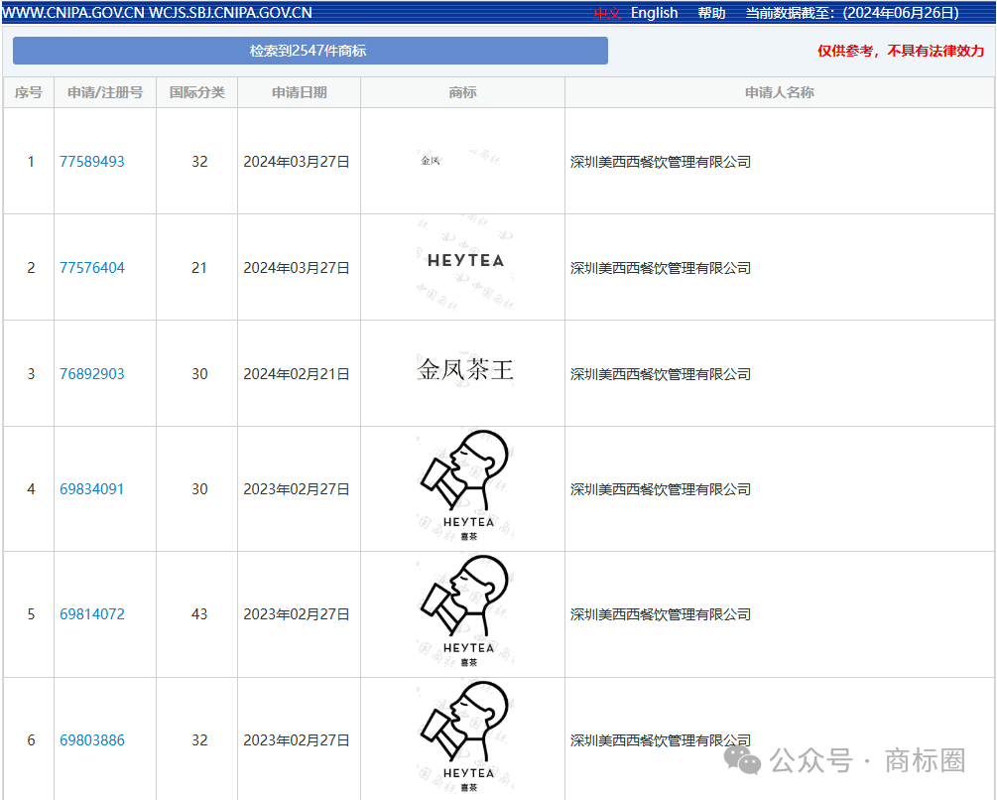Select the date 2024年03月27日 in row 2
This screenshot has width=997, height=800.
point(297,268)
